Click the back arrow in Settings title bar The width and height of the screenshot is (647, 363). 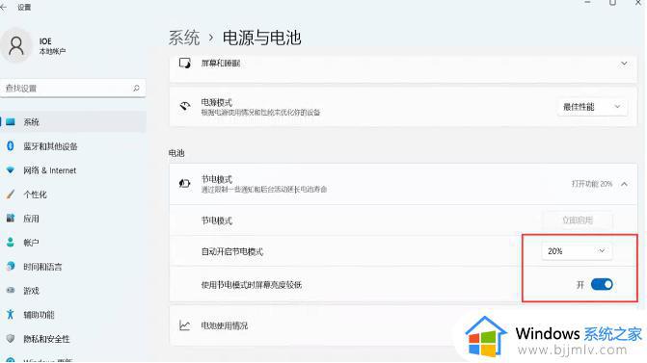3,7
